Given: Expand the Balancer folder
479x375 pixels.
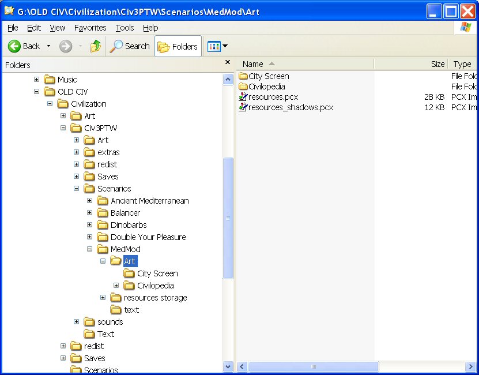Looking at the screenshot, I should click(x=89, y=212).
